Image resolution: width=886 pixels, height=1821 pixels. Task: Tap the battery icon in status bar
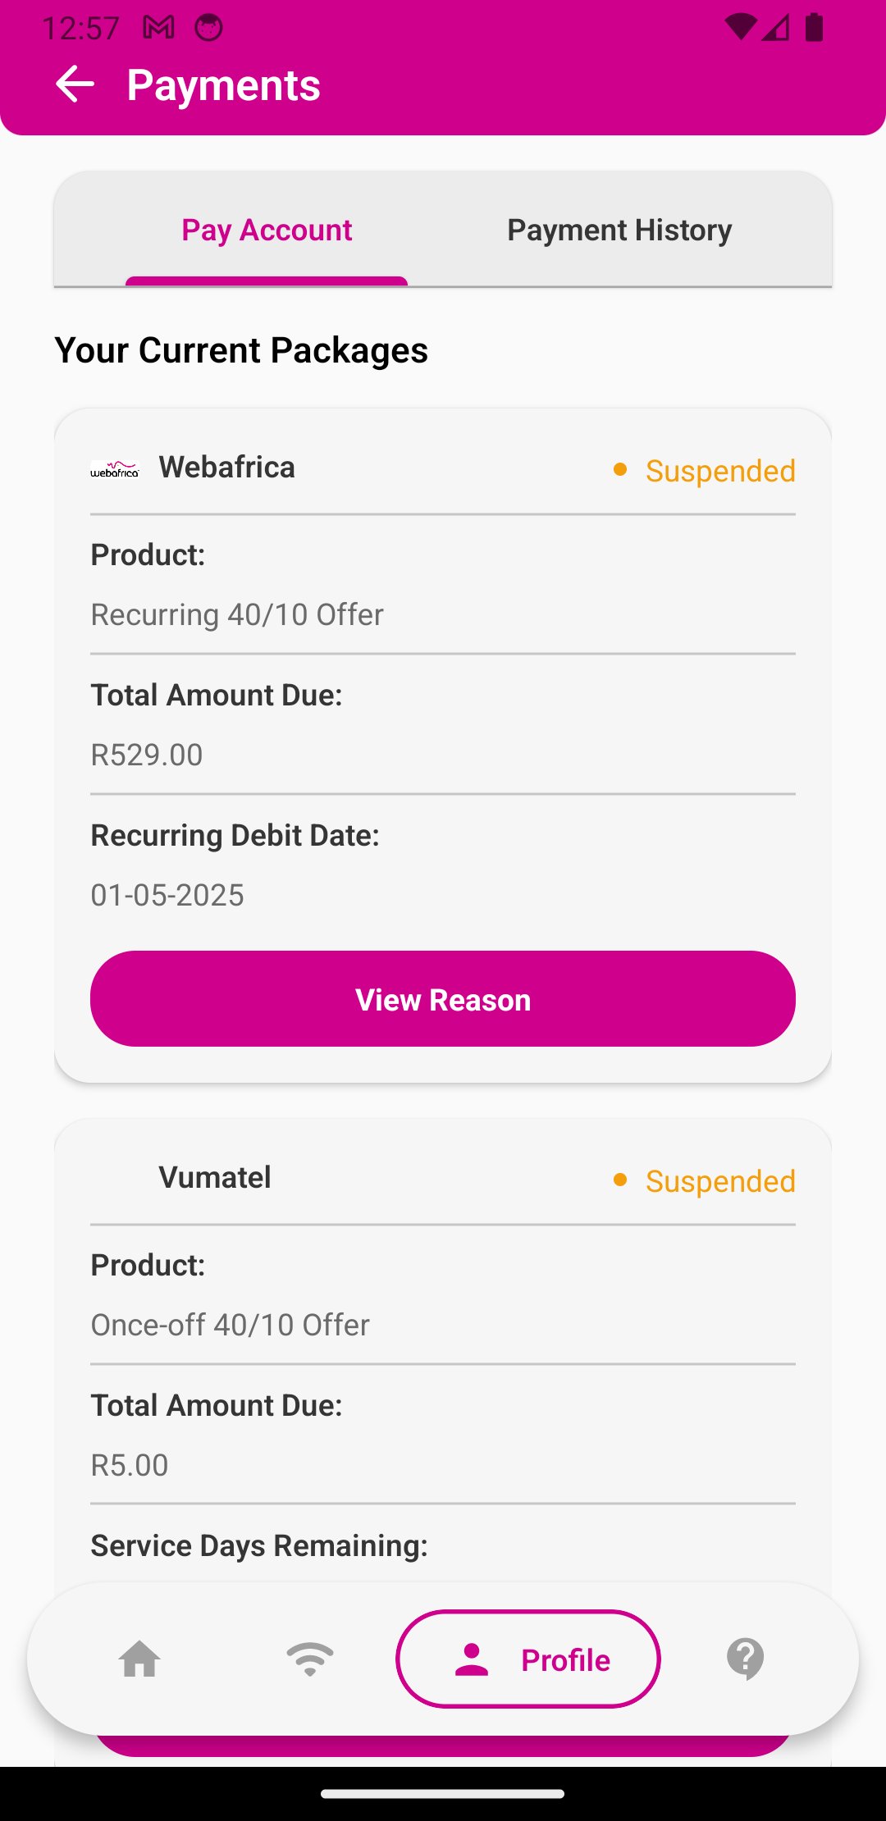(814, 28)
